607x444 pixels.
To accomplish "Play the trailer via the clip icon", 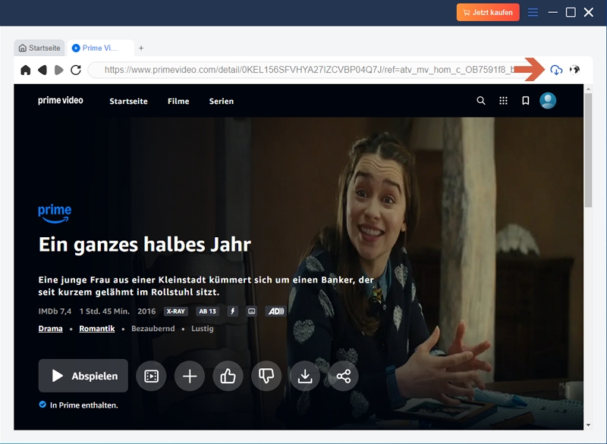I will [x=151, y=375].
